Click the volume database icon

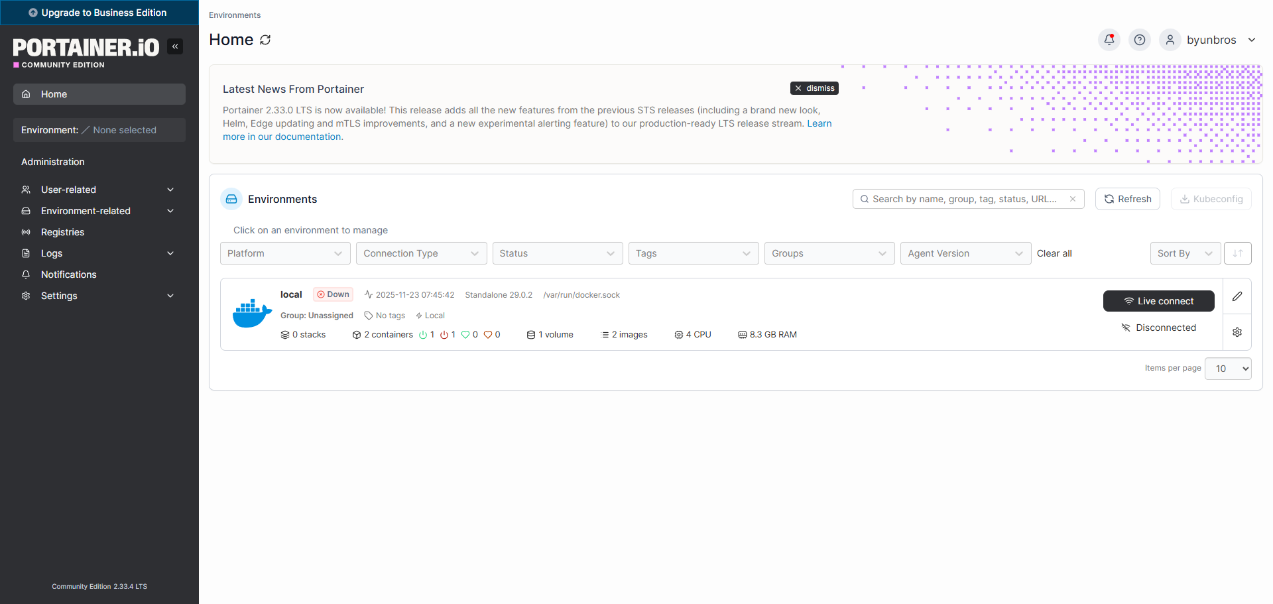point(531,335)
